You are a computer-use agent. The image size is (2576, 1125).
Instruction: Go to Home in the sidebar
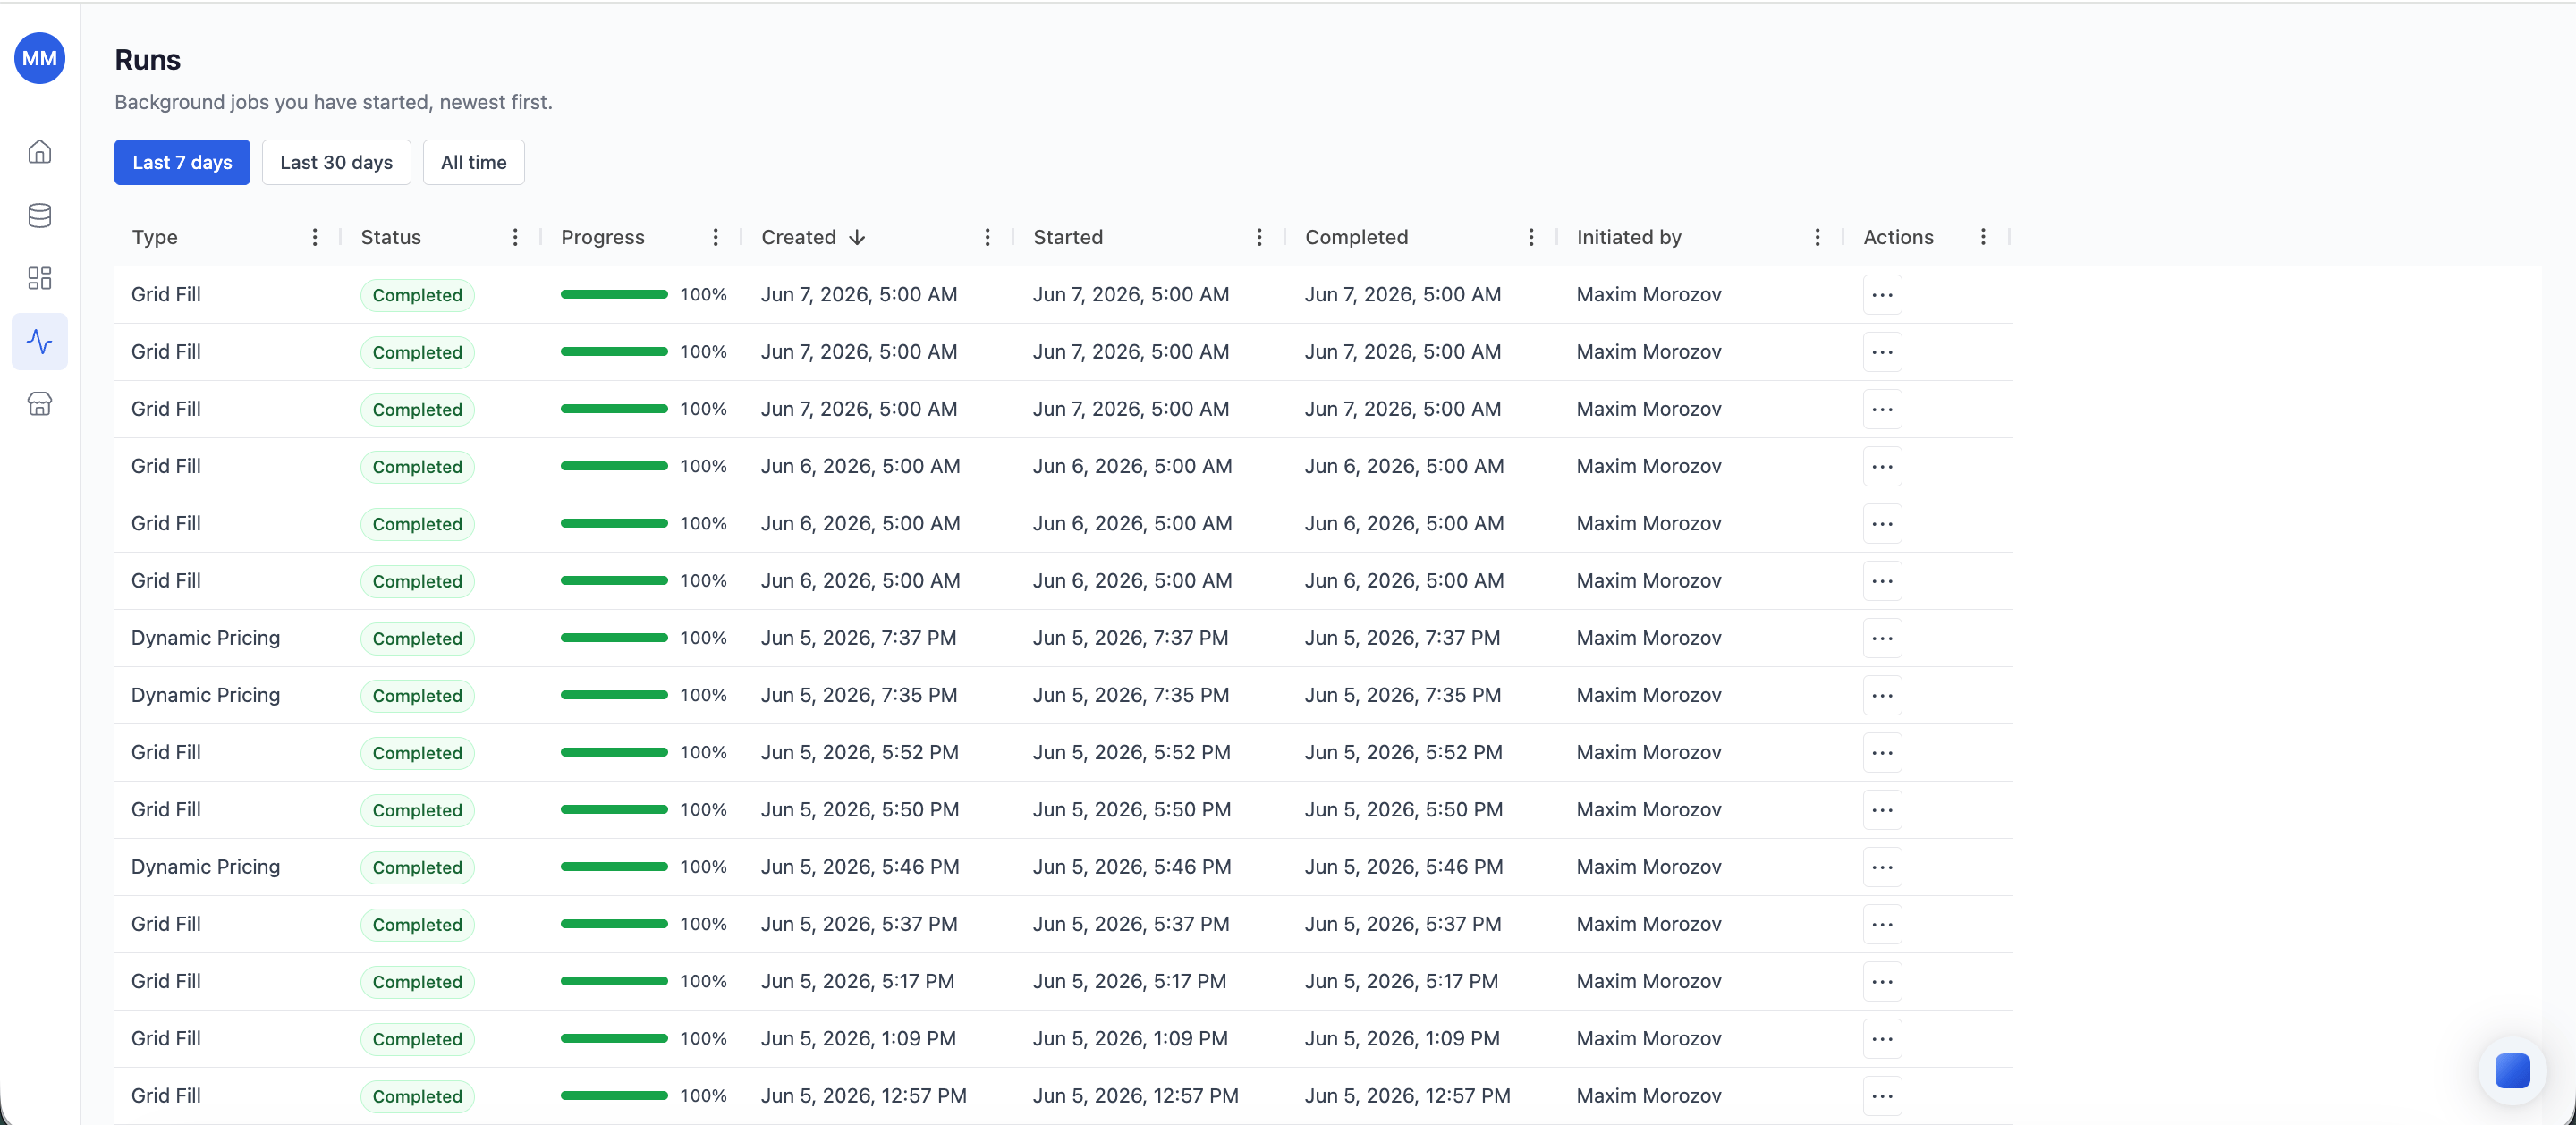[40, 152]
